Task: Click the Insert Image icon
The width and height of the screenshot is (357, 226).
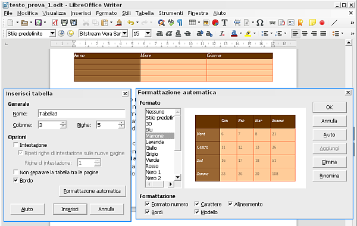Action: tap(206, 23)
